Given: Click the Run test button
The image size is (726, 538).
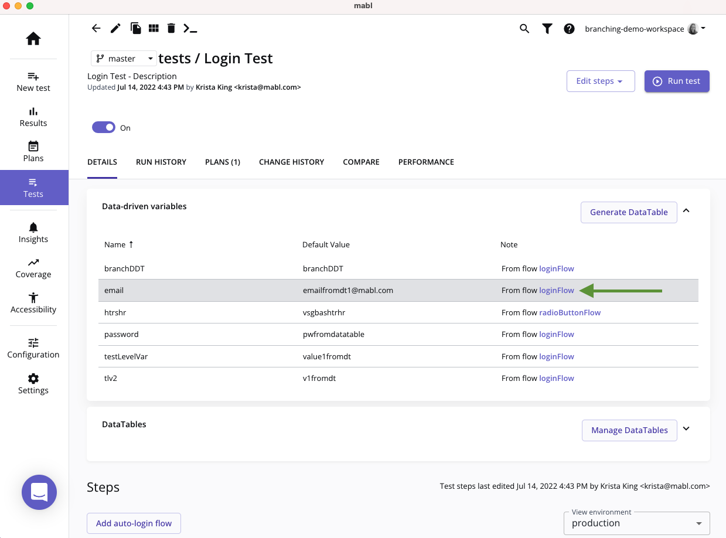Looking at the screenshot, I should click(677, 81).
